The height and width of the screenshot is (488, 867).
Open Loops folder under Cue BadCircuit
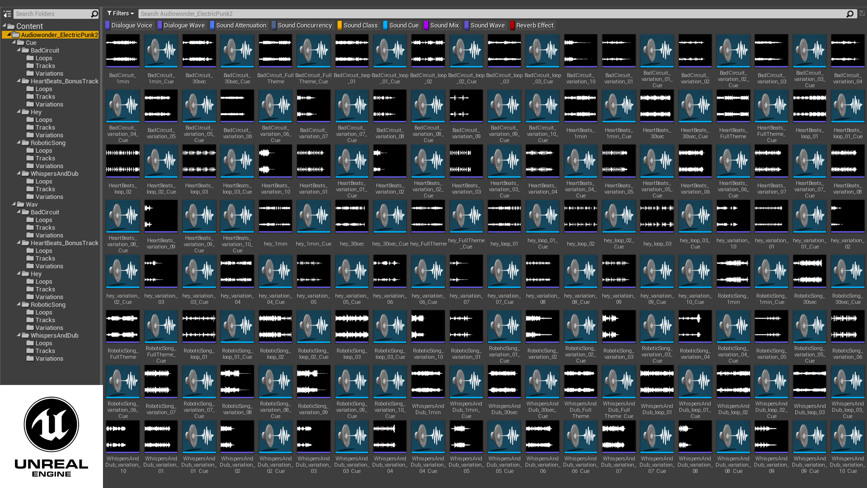(39, 58)
